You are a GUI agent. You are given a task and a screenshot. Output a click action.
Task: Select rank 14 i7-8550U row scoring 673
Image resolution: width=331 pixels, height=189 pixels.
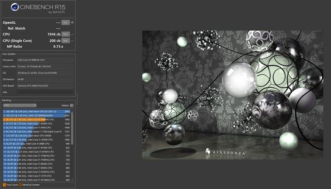[37, 164]
